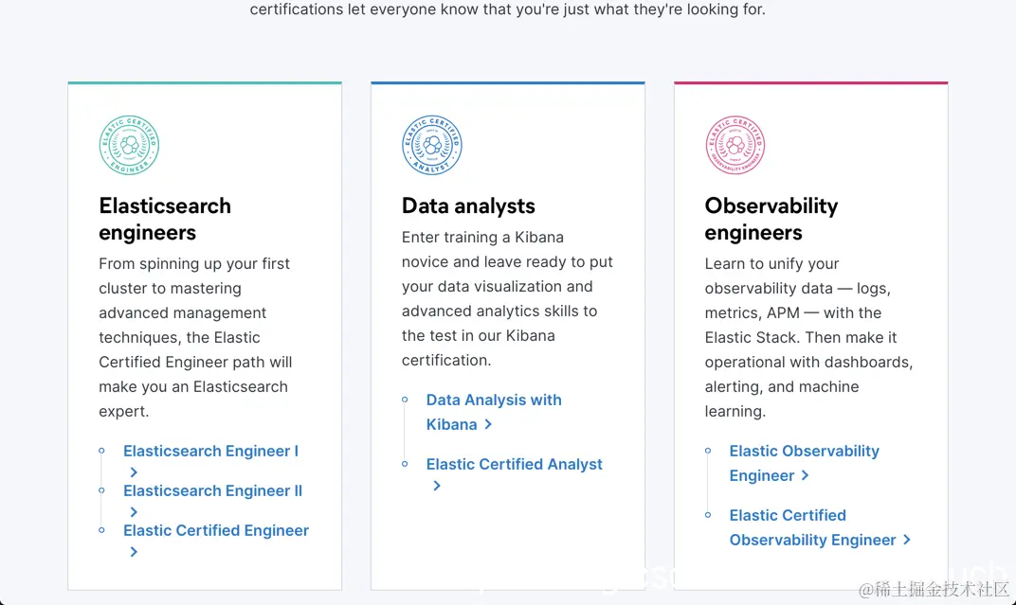This screenshot has width=1016, height=605.
Task: Click the green Elastic Certified Engineer badge
Action: [x=129, y=145]
